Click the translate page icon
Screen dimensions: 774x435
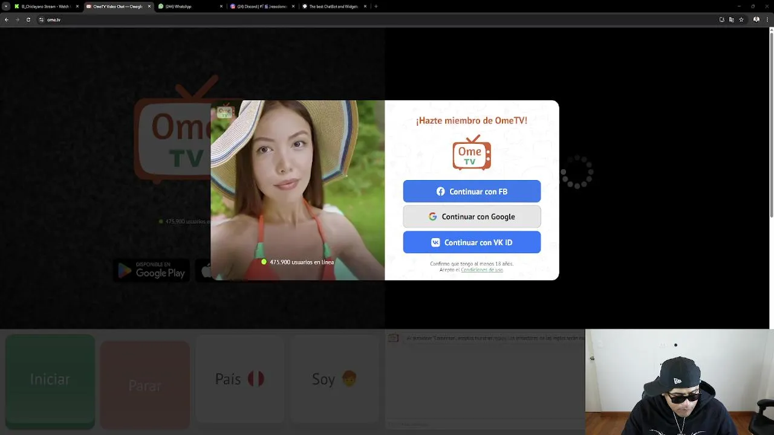731,19
